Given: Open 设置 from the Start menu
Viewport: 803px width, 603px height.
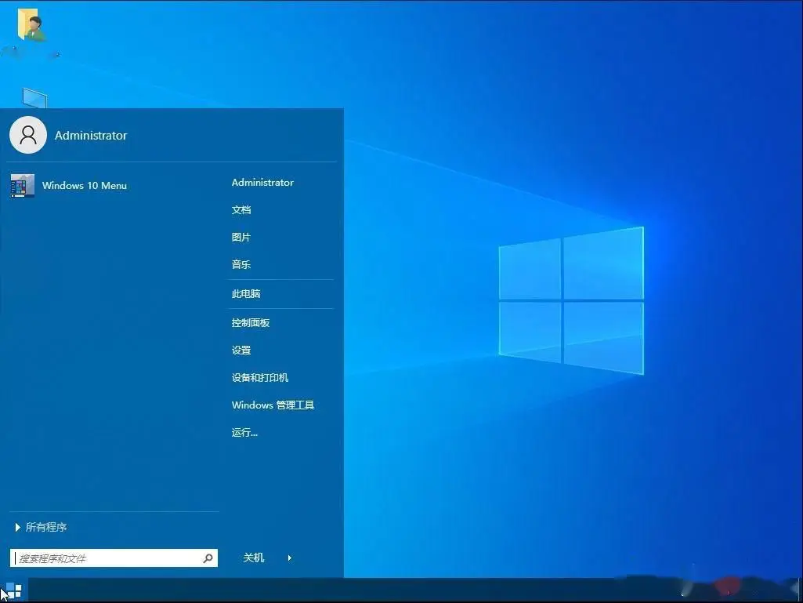Looking at the screenshot, I should pyautogui.click(x=241, y=350).
